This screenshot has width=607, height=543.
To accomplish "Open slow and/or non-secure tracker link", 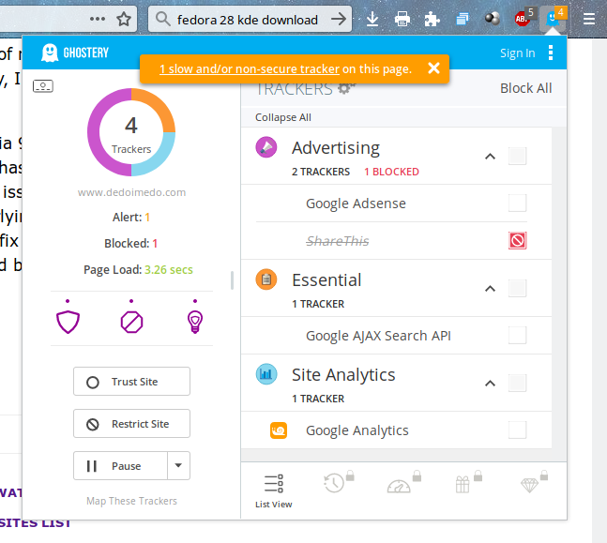I will tap(250, 68).
